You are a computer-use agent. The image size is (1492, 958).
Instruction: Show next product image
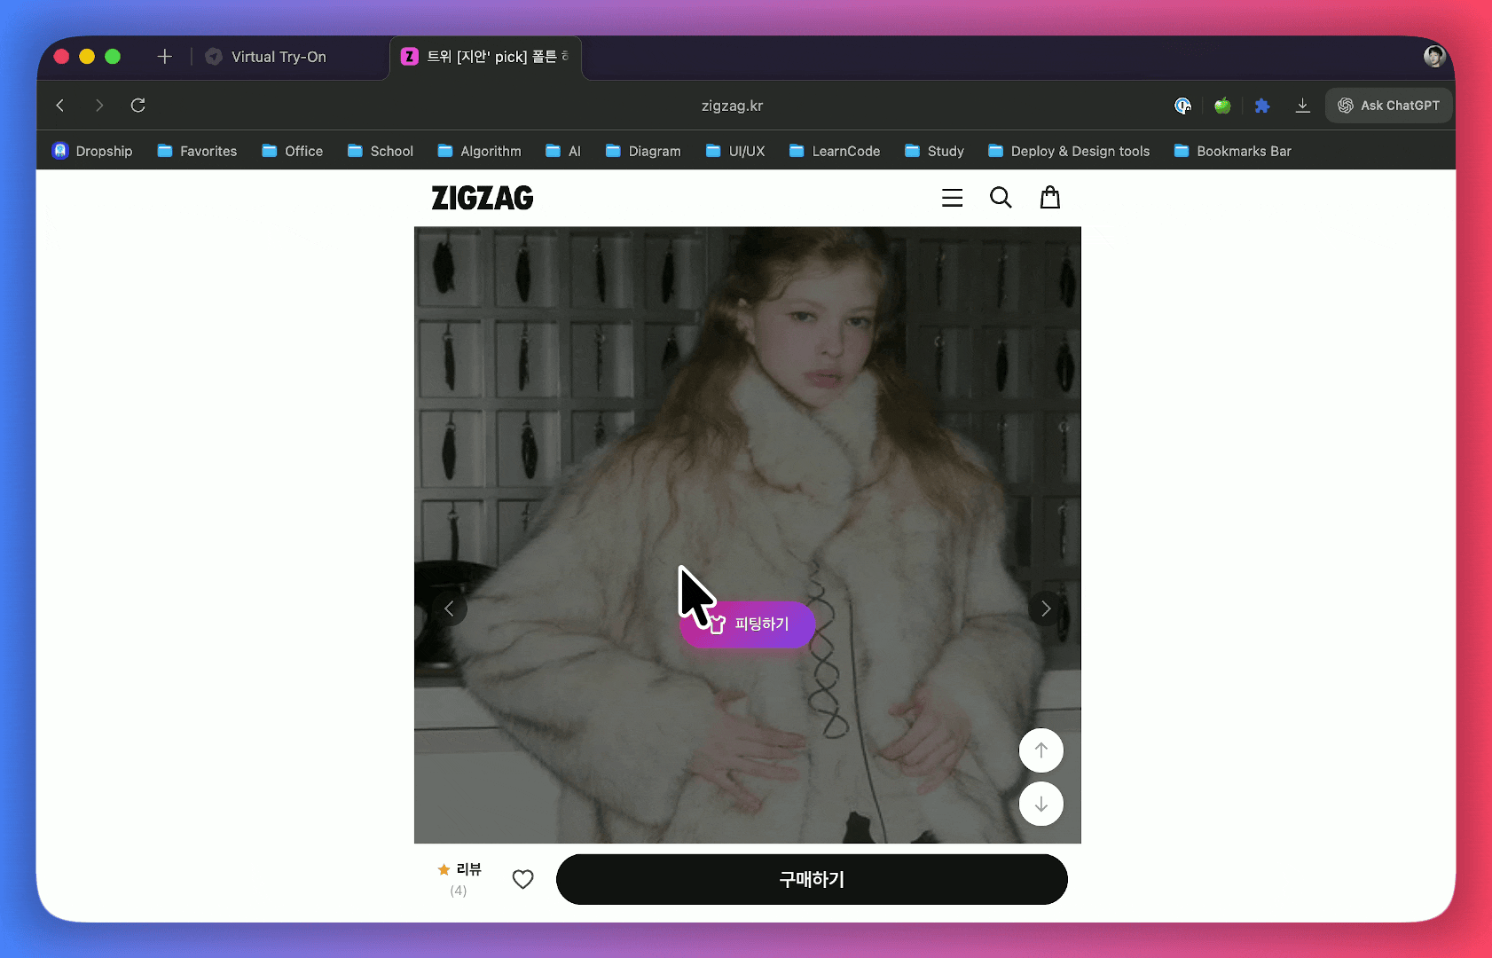(x=1045, y=609)
